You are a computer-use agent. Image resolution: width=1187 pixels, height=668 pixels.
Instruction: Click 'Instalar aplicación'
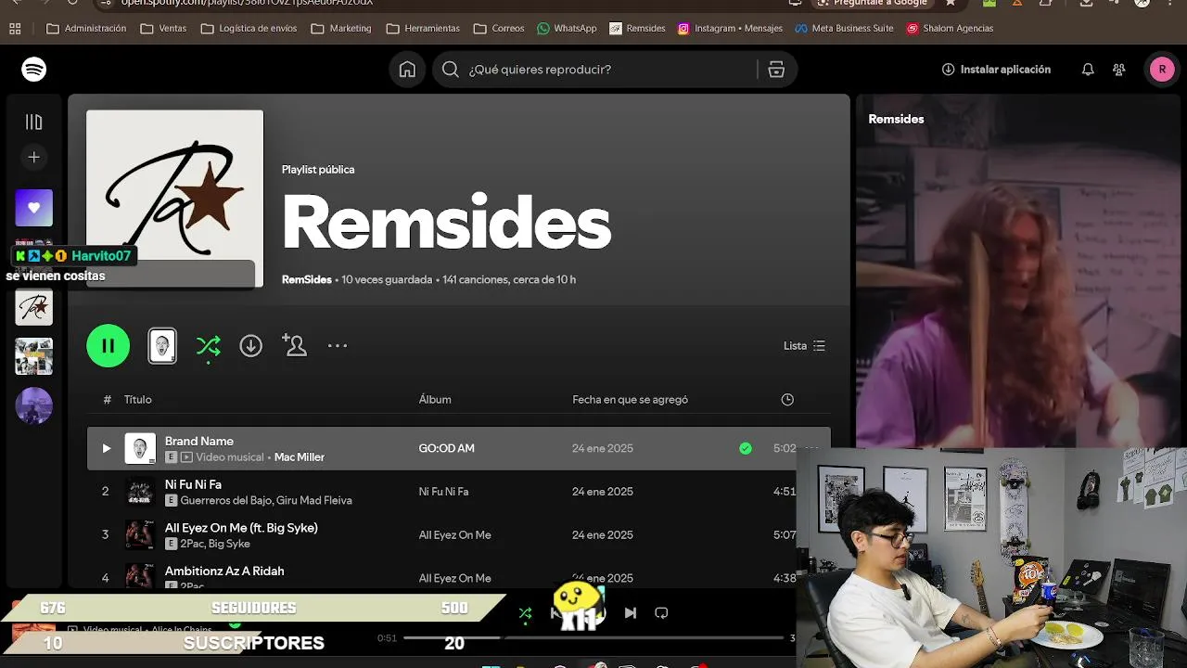point(996,70)
